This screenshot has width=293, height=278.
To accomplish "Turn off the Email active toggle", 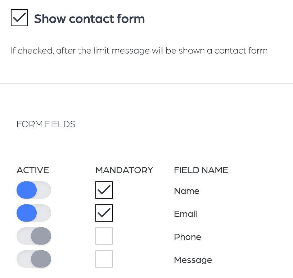I will coord(34,213).
